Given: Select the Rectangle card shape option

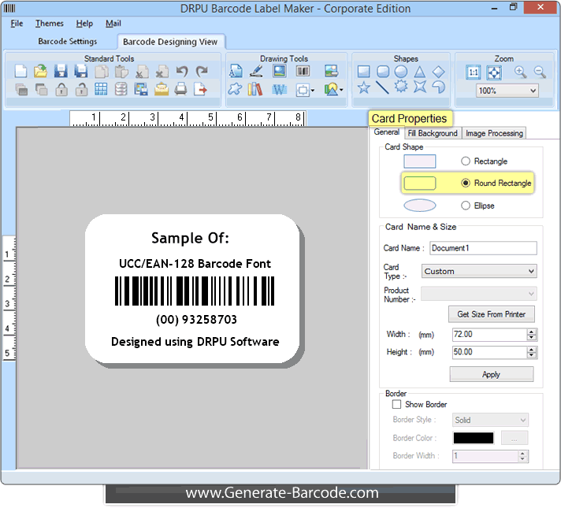Looking at the screenshot, I should click(466, 161).
